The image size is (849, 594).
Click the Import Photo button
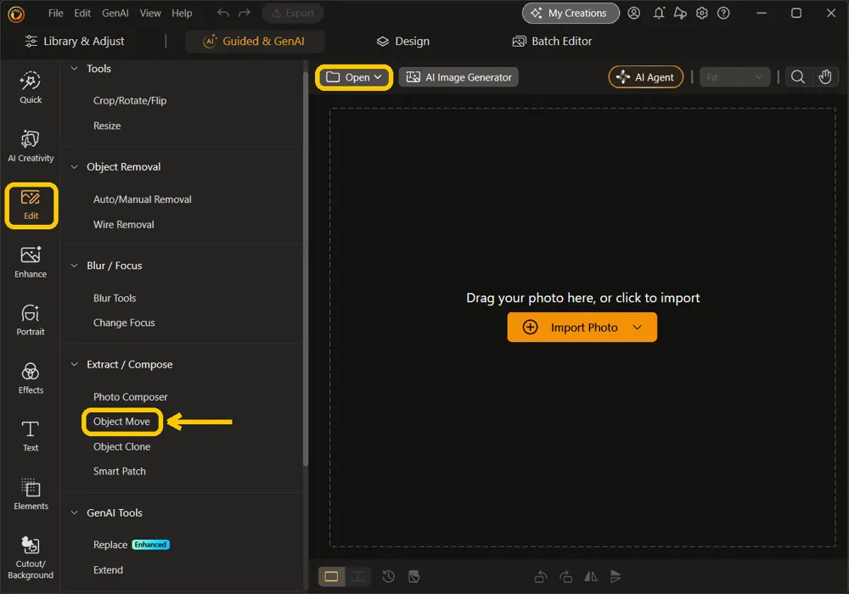(x=582, y=328)
